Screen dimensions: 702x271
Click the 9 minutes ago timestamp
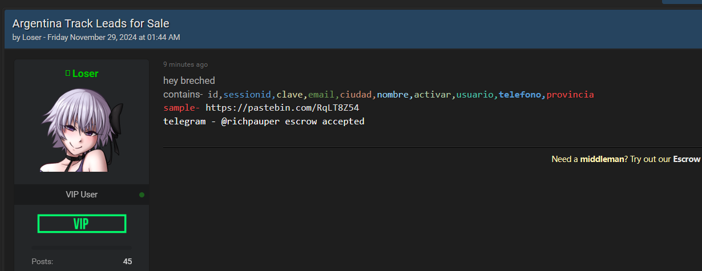(185, 64)
